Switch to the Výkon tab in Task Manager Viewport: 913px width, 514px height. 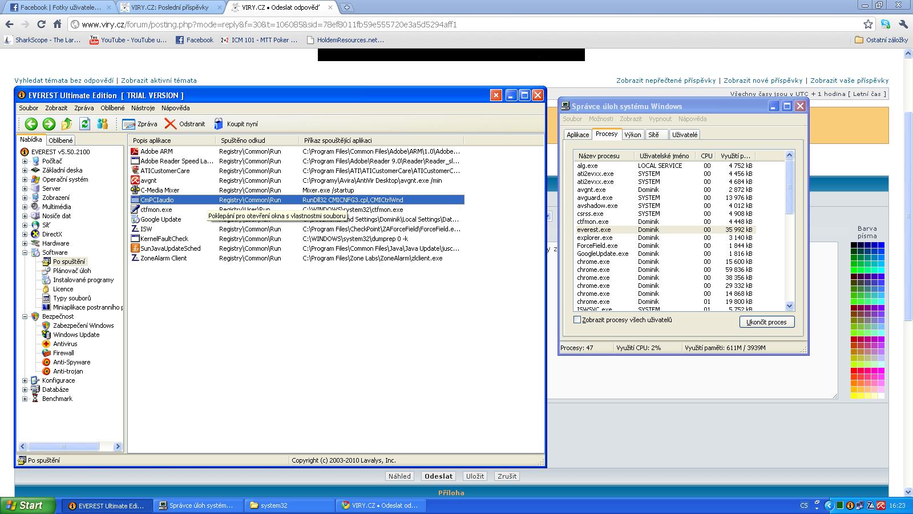pos(632,135)
